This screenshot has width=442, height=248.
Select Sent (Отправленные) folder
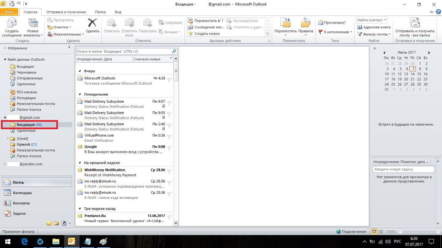click(30, 78)
